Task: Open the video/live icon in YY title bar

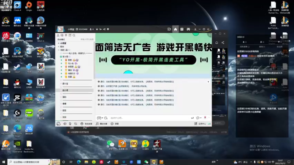Action: (x=169, y=29)
